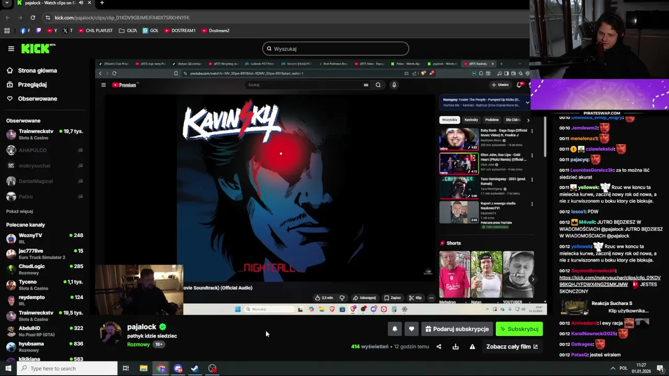Click the pajalock channel name link
Image resolution: width=669 pixels, height=376 pixels.
142,327
